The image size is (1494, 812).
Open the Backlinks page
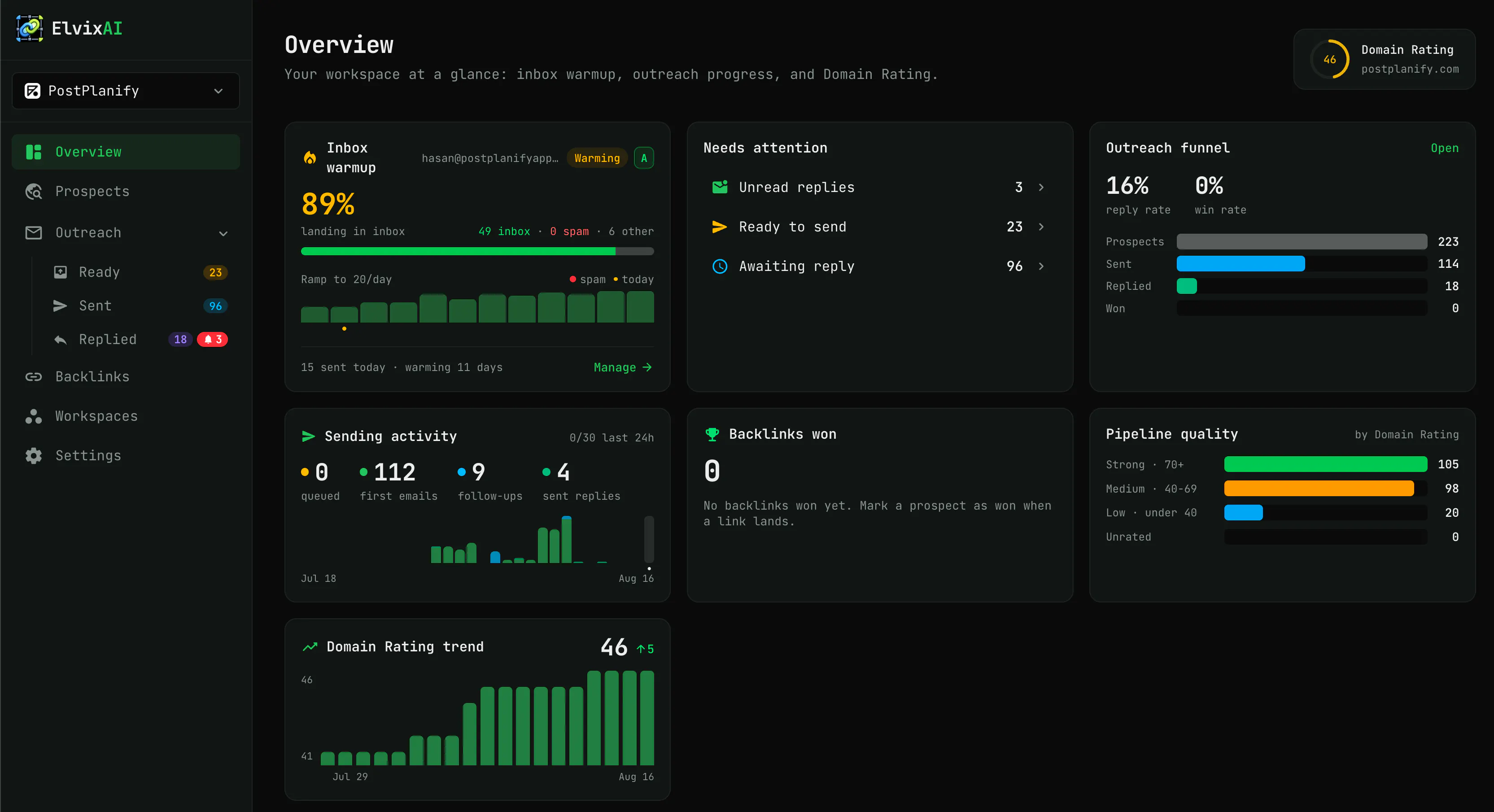click(x=126, y=377)
